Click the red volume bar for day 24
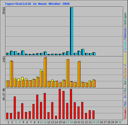128x125 pixels. click(93, 115)
